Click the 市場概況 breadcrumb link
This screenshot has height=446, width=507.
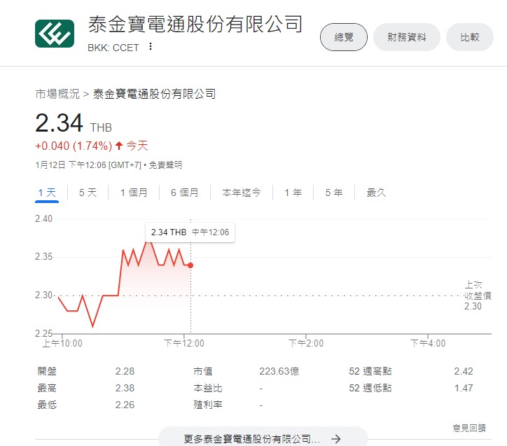pyautogui.click(x=57, y=93)
